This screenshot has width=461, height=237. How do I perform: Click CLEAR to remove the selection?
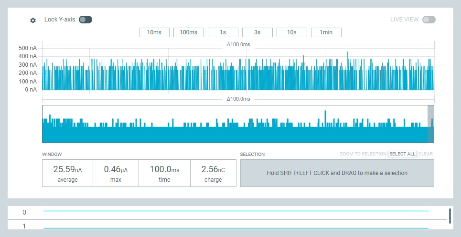[x=426, y=154]
